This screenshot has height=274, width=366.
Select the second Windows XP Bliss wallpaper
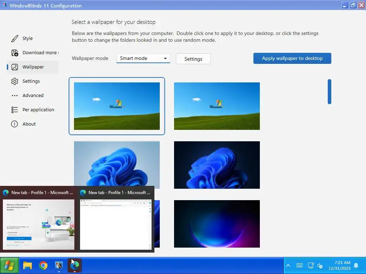click(217, 106)
